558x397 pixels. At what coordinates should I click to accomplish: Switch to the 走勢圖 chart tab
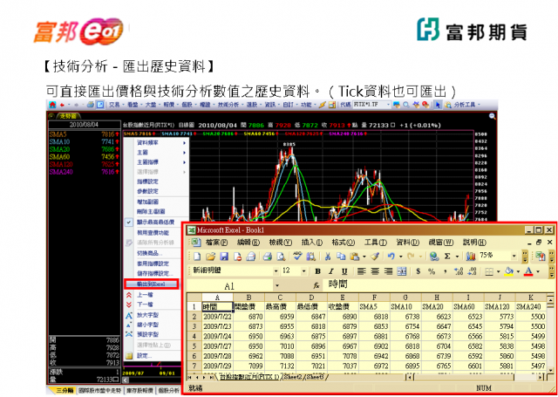point(69,116)
